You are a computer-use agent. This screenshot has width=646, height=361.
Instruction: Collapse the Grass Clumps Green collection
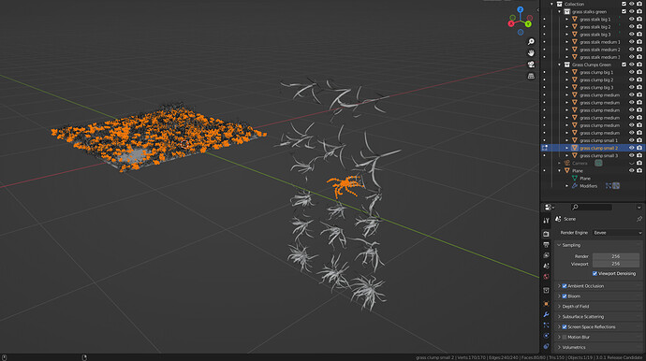[x=560, y=65]
